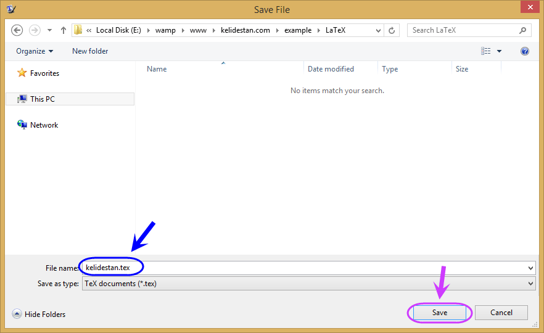Viewport: 544px width, 333px height.
Task: Open the recent locations dropdown arrow
Action: coord(49,30)
